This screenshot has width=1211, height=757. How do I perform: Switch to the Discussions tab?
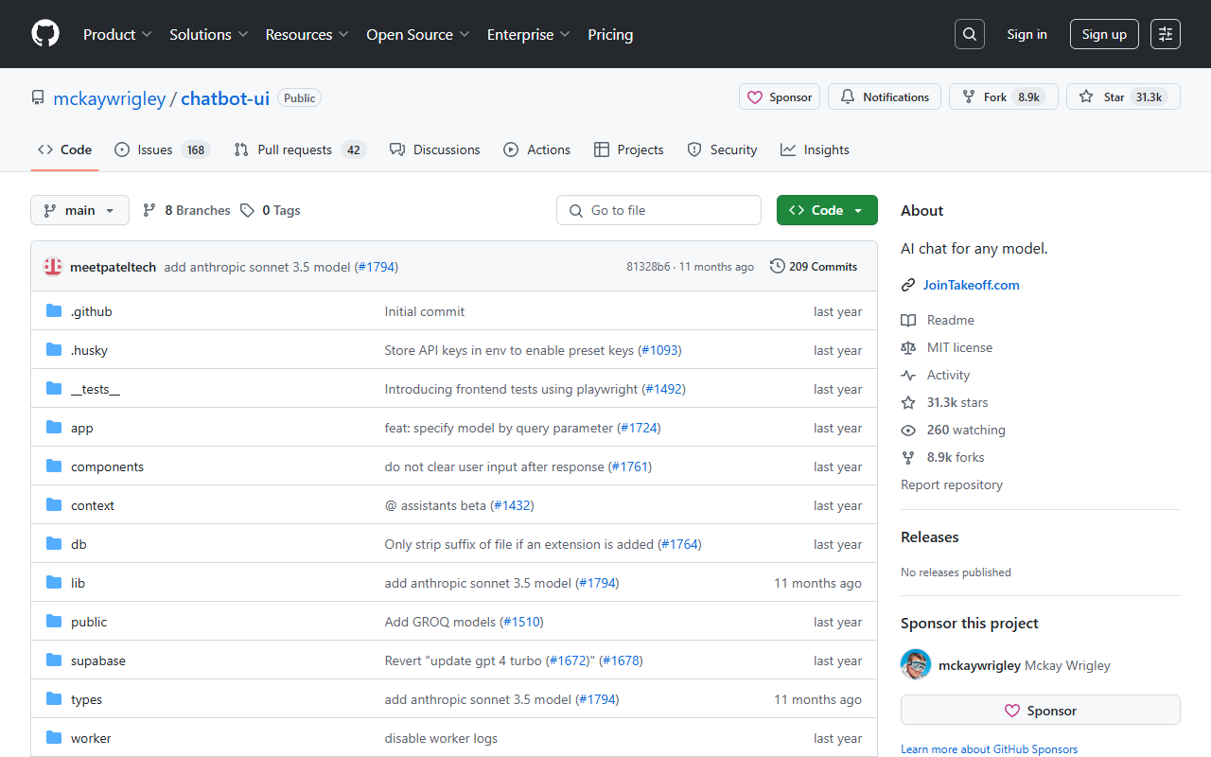(x=435, y=150)
